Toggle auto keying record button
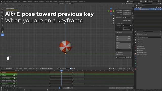This screenshot has height=91, width=162. click(x=59, y=88)
